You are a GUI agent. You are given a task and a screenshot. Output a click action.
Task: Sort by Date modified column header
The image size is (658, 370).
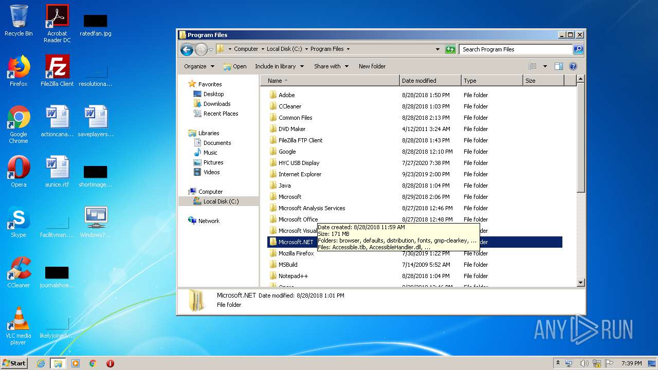pyautogui.click(x=430, y=81)
